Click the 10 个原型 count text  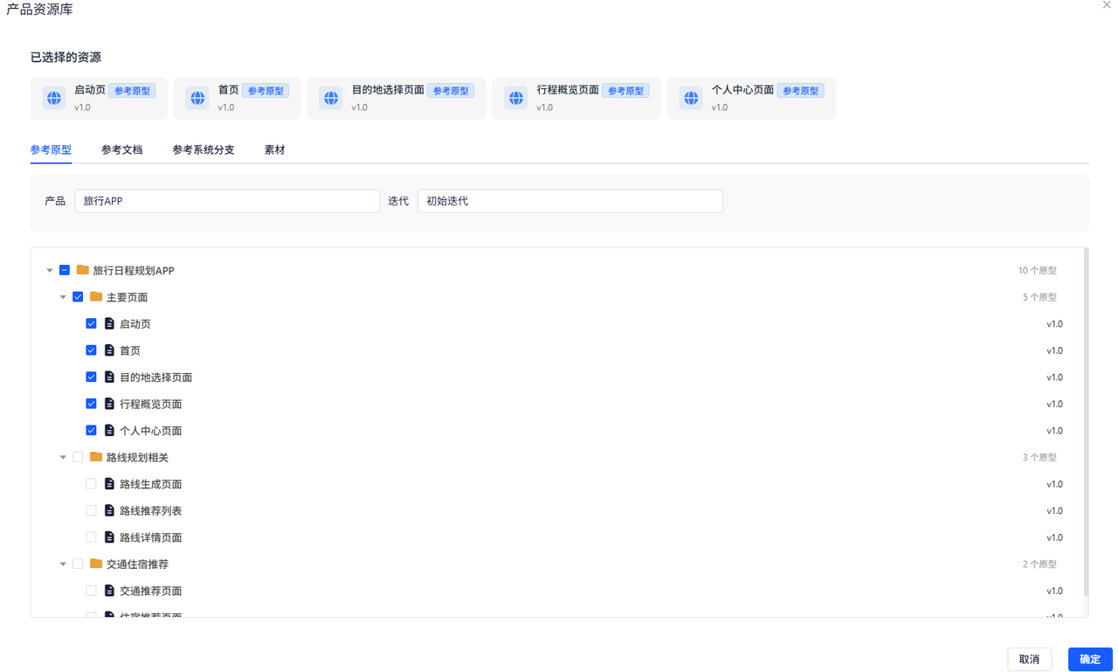[1038, 271]
